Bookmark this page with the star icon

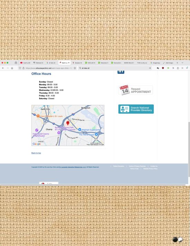[x=75, y=68]
